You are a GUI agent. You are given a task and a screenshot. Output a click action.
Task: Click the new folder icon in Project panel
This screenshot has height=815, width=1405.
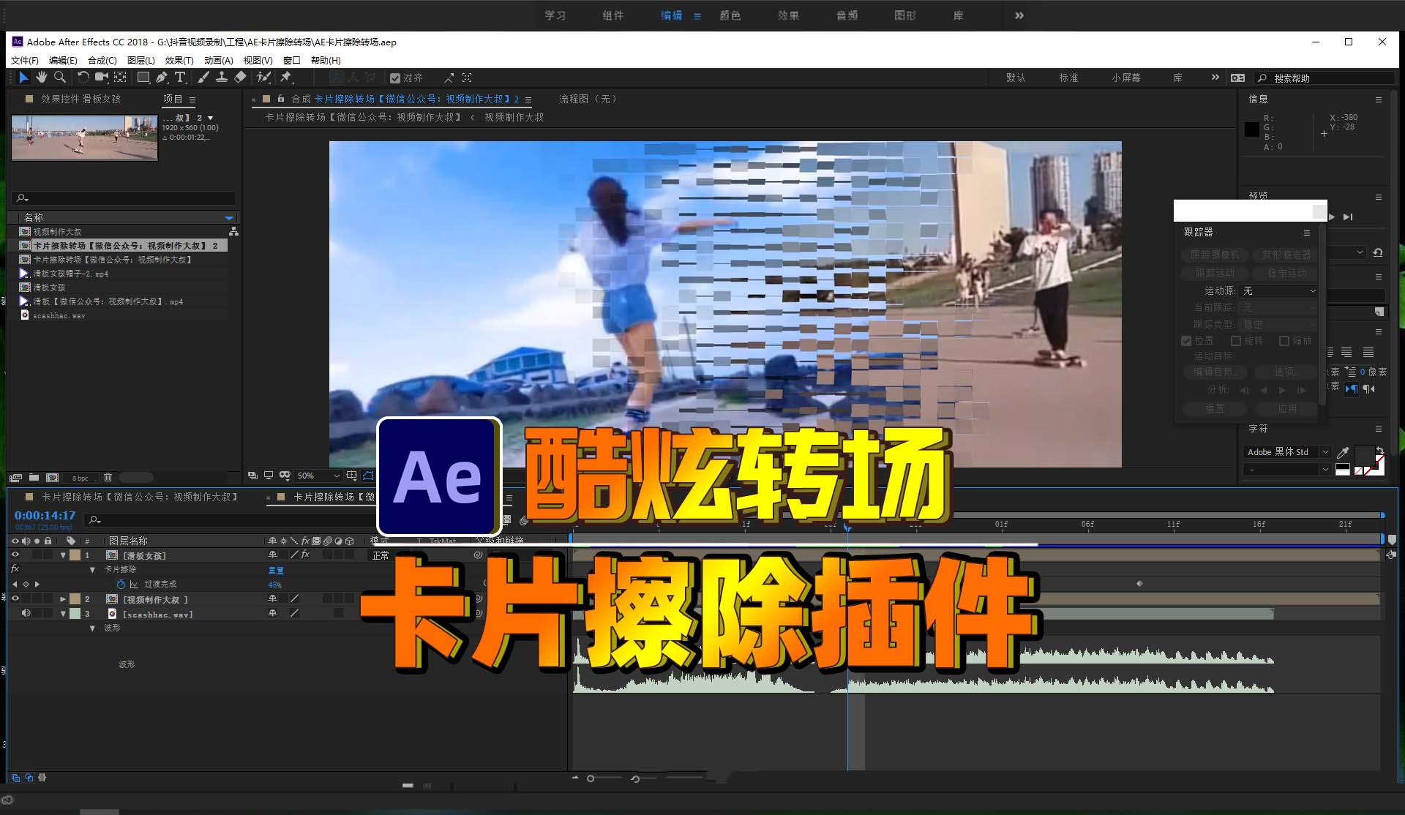coord(34,478)
